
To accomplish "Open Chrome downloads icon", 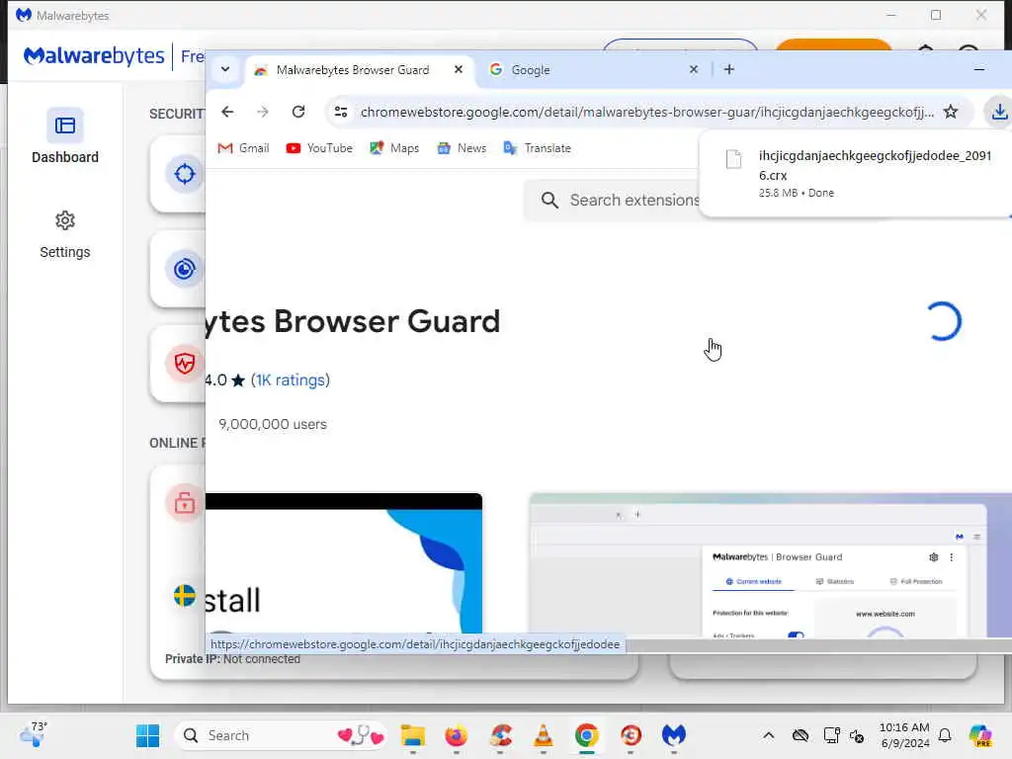I will pyautogui.click(x=999, y=112).
